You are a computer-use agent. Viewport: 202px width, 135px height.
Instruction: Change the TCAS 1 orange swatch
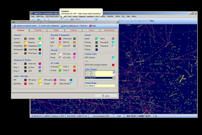point(74,67)
